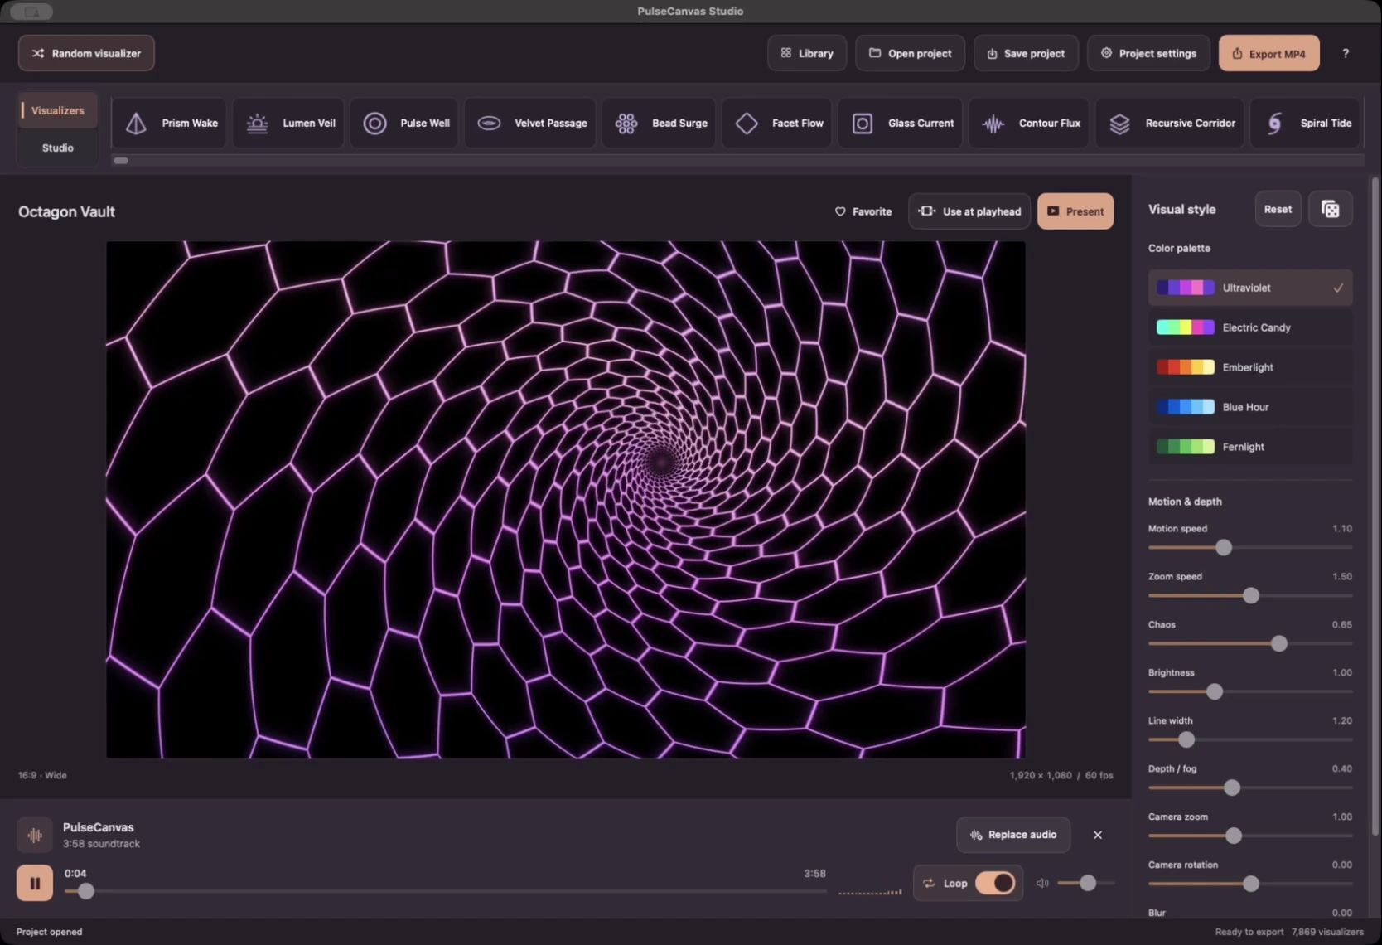The width and height of the screenshot is (1382, 945).
Task: Click the Chaos slider handle
Action: click(x=1279, y=643)
